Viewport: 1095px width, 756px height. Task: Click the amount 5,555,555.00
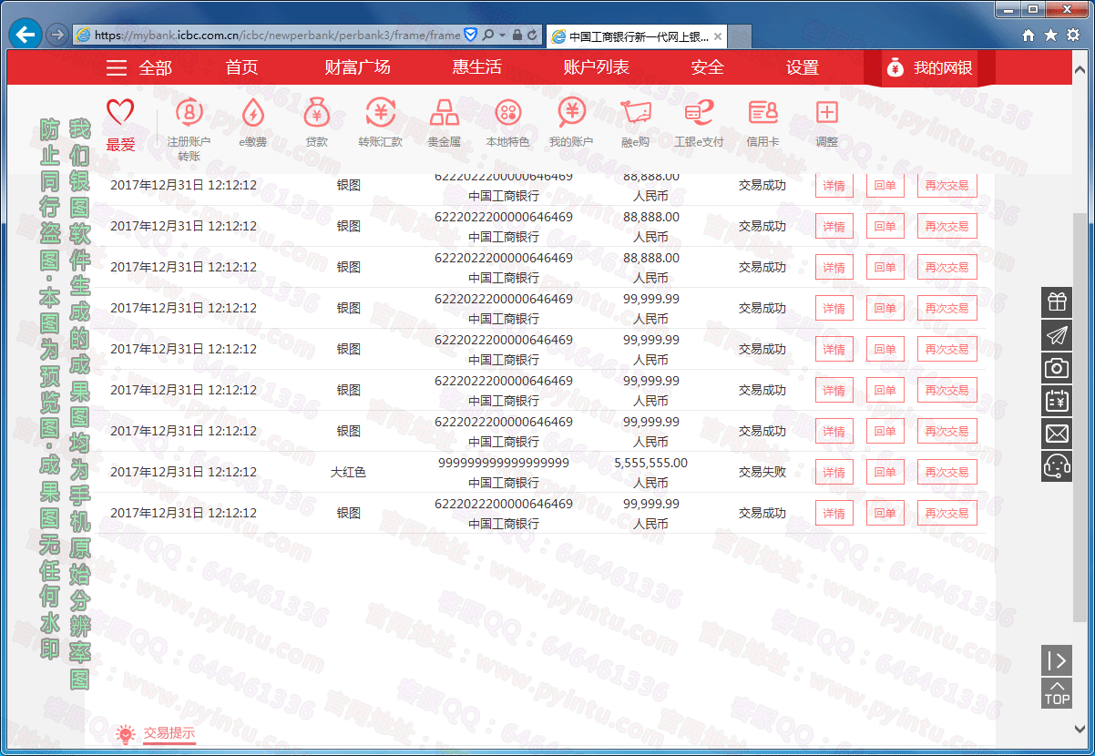650,463
